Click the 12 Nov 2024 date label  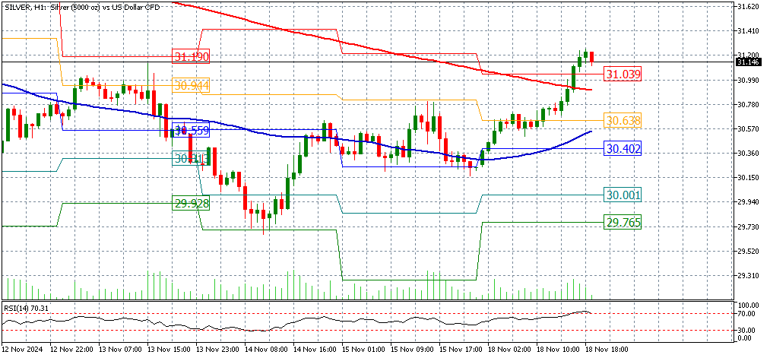pyautogui.click(x=23, y=349)
